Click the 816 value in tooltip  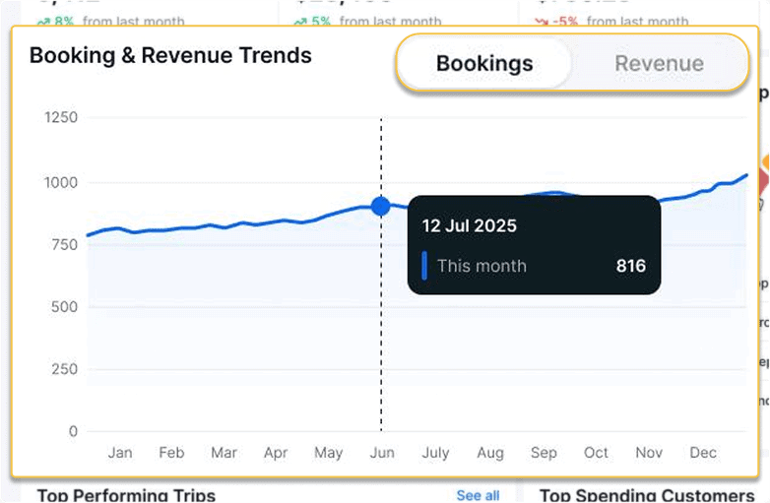coord(631,266)
